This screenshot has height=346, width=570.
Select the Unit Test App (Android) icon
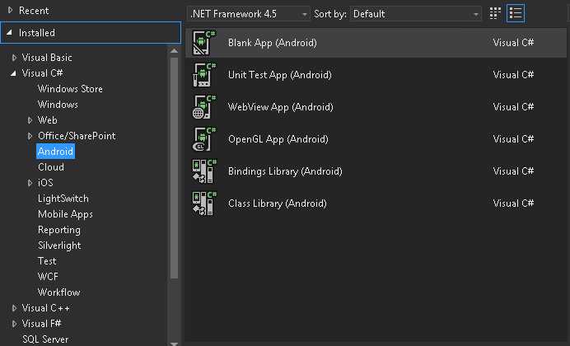tap(204, 75)
